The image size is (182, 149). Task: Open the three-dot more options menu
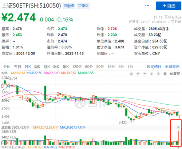147,5
